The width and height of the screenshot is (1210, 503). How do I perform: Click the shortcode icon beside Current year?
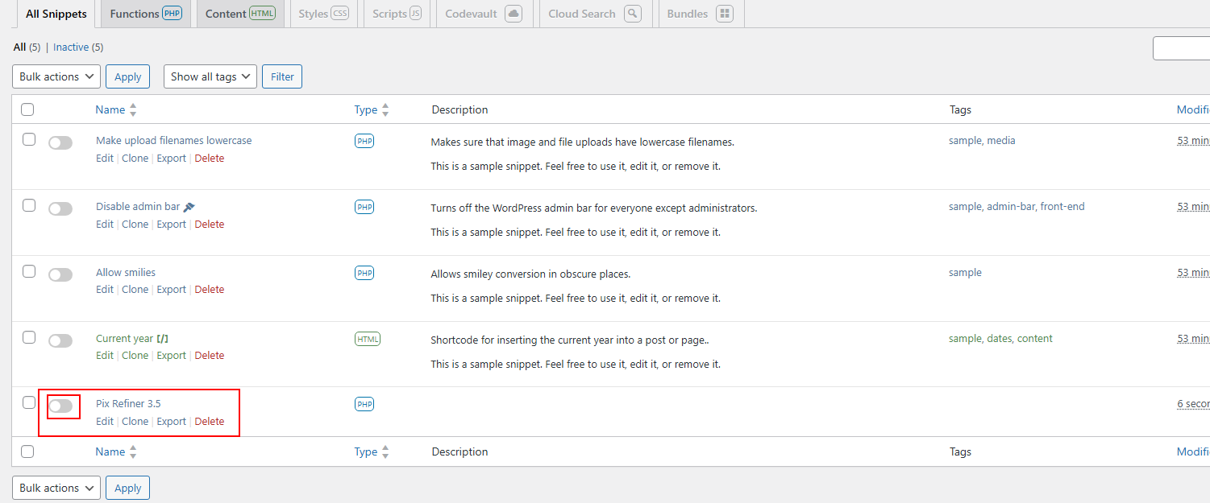pos(163,338)
